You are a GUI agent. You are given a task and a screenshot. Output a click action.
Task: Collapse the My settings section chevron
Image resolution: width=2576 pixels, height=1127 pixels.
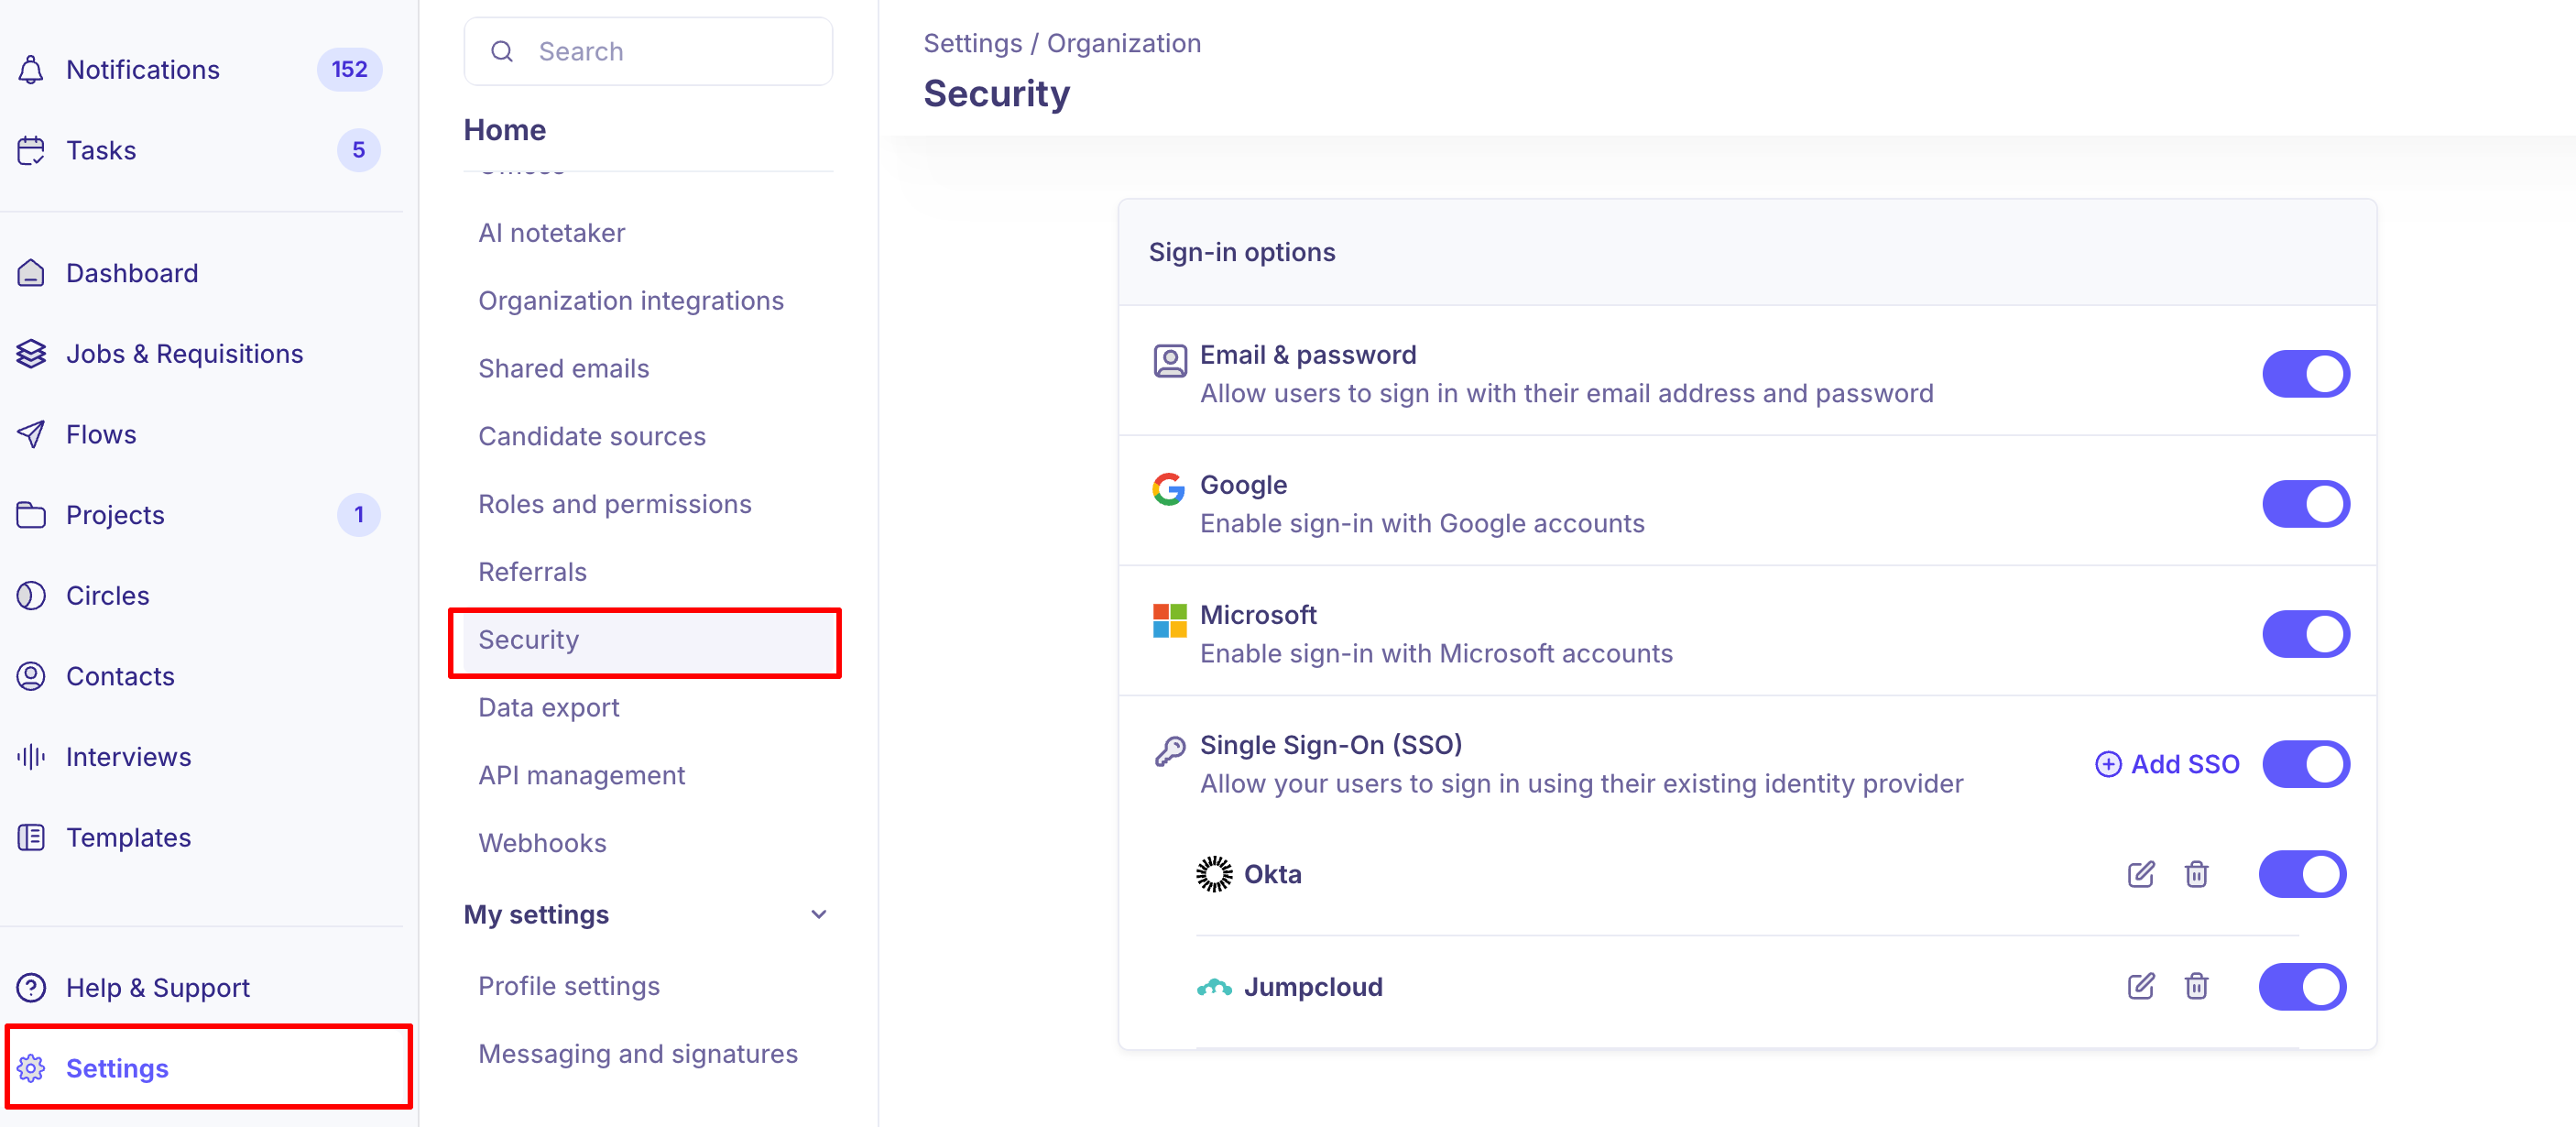(818, 914)
